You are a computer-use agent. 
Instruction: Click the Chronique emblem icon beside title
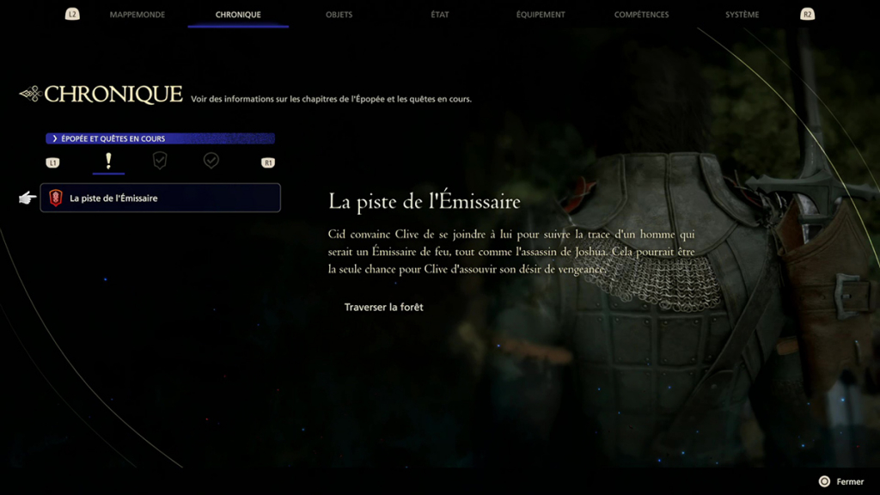[x=31, y=94]
